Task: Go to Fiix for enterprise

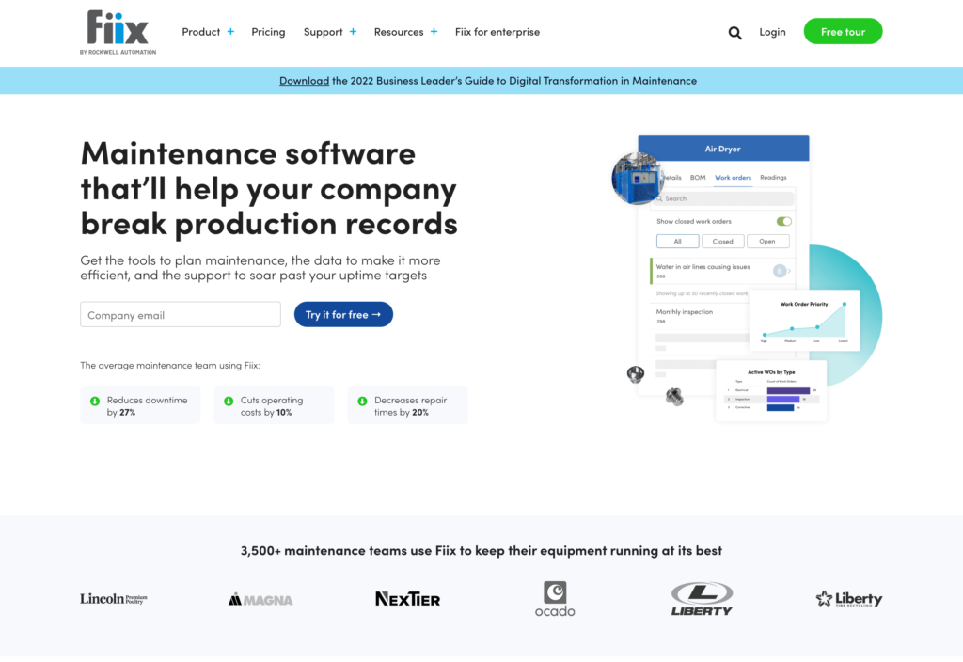Action: click(497, 32)
